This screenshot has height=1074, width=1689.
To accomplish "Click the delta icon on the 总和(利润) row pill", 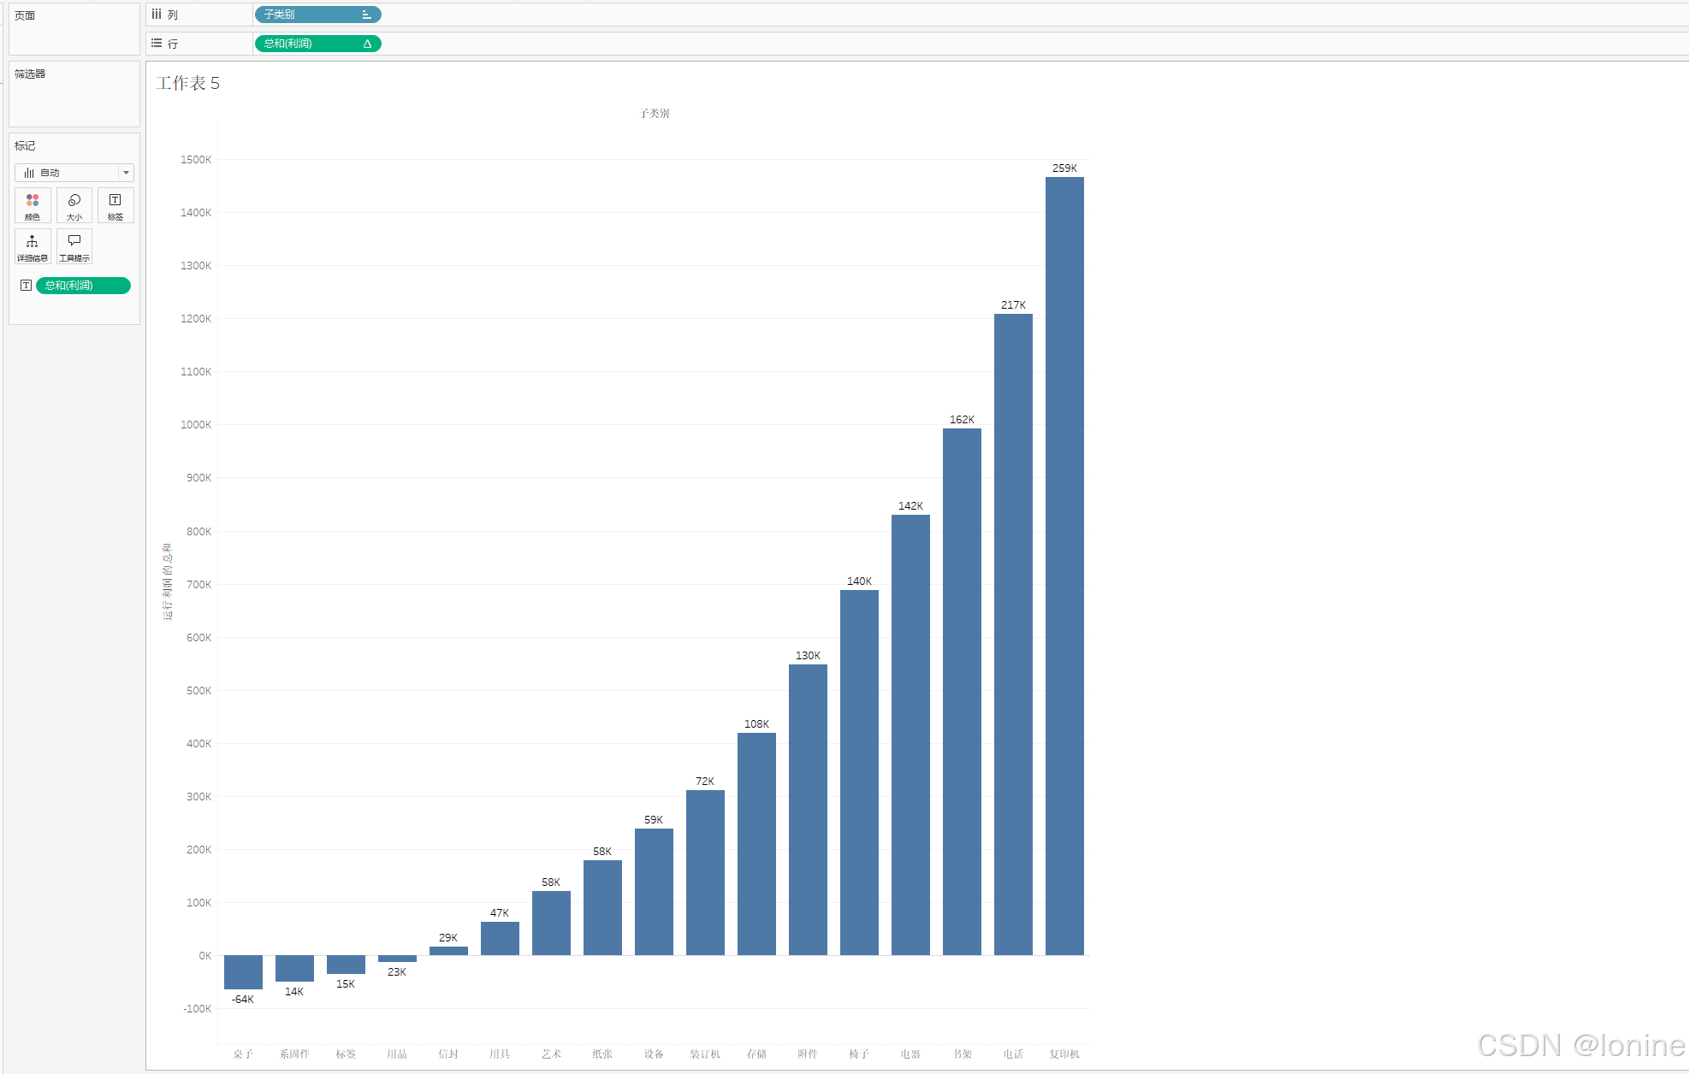I will (x=367, y=44).
